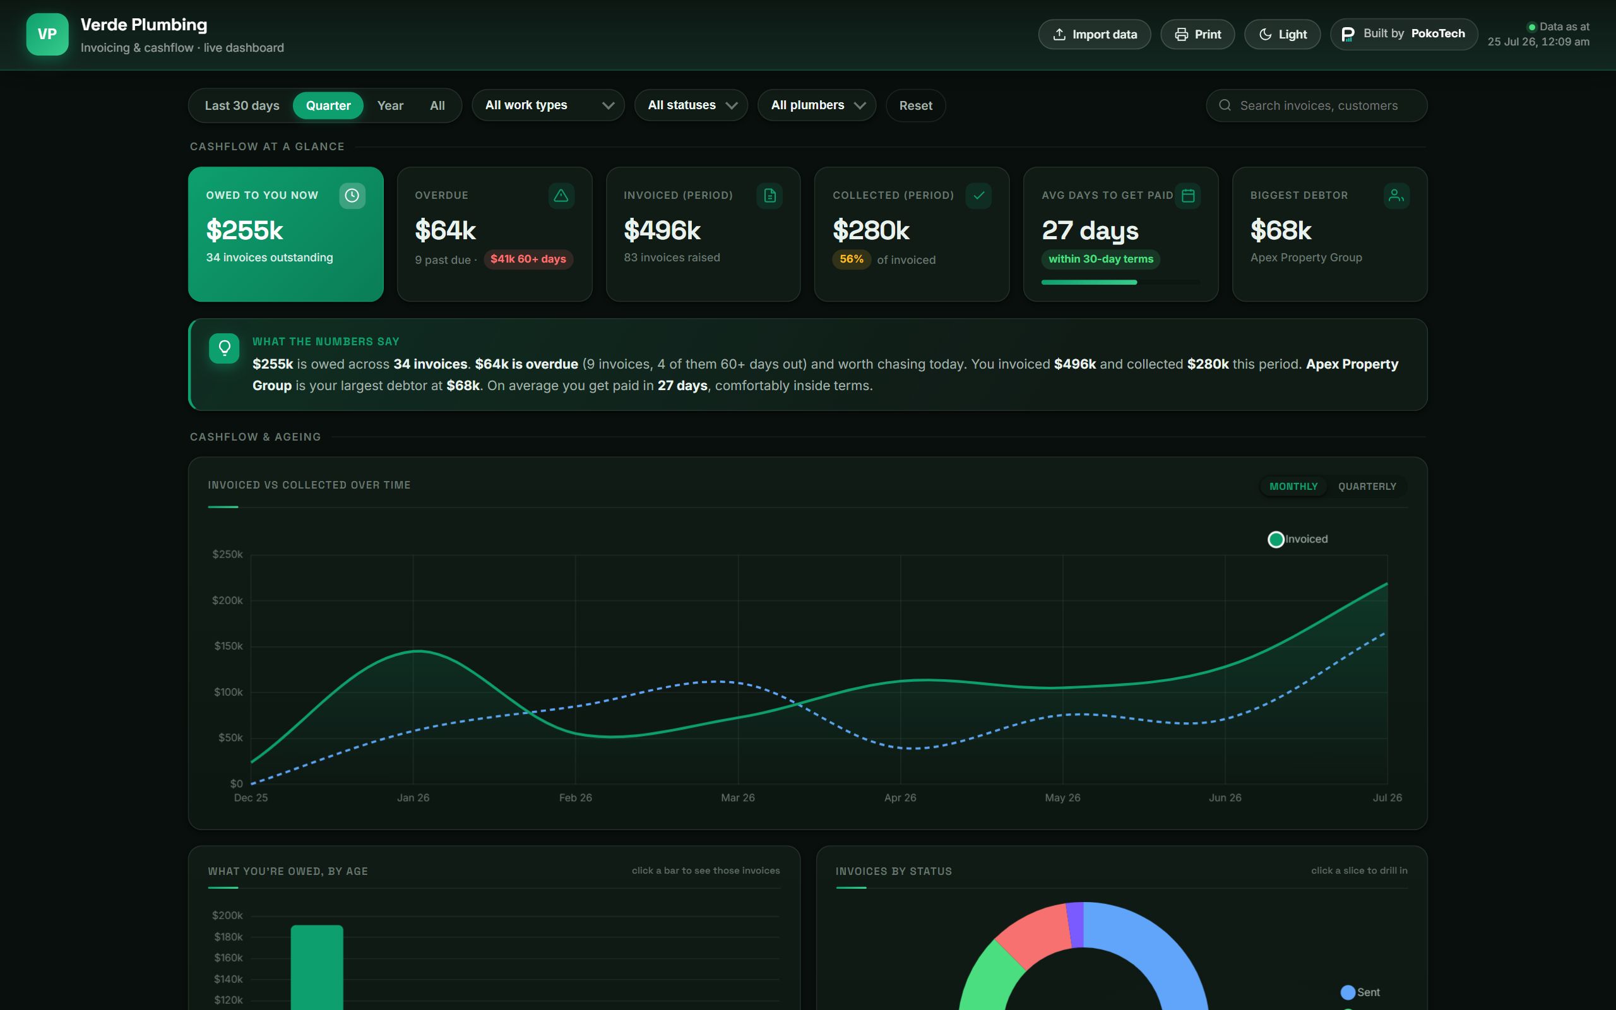The image size is (1616, 1010).
Task: Select the Year period filter
Action: [390, 105]
